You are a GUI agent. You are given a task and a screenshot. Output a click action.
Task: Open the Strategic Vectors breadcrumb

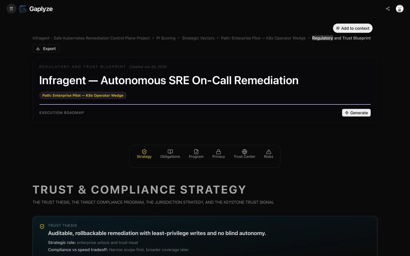point(198,38)
